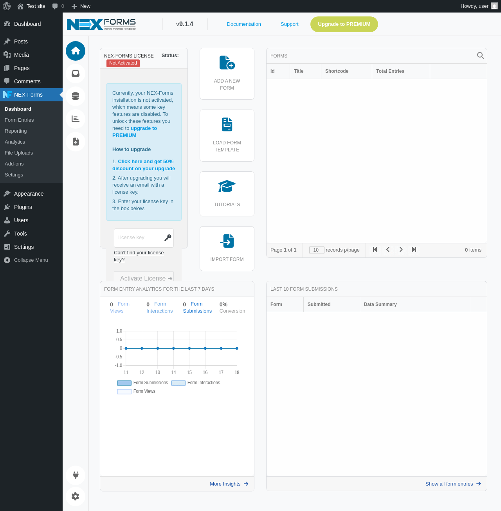This screenshot has height=511, width=501.
Task: Click the license key icon
Action: 168,238
